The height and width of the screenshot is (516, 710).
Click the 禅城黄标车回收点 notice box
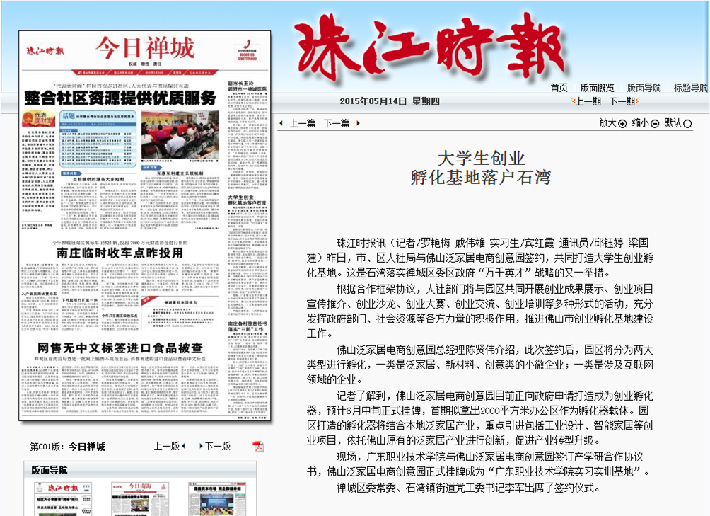point(180,311)
